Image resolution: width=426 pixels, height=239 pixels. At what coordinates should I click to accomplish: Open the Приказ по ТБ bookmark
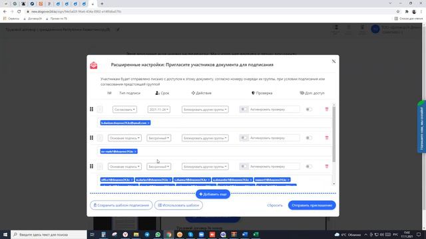56,19
